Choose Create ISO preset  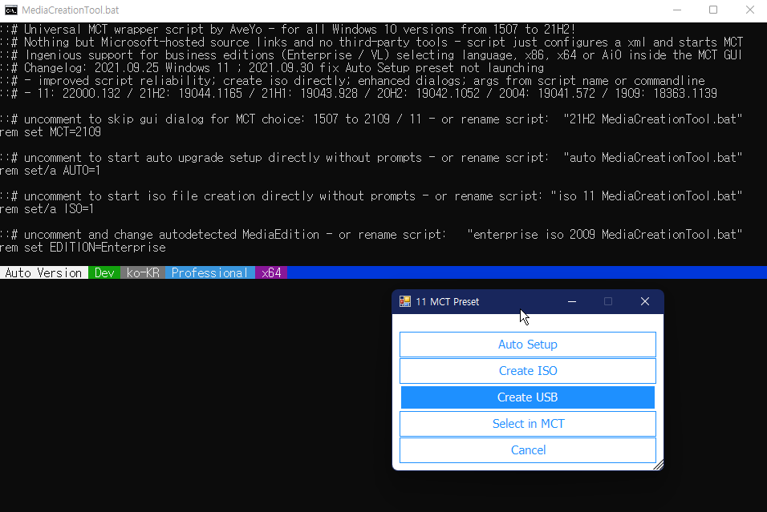pyautogui.click(x=527, y=371)
